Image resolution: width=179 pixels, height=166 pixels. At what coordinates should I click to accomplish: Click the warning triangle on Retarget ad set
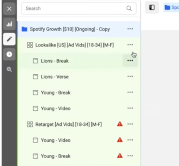(x=120, y=124)
